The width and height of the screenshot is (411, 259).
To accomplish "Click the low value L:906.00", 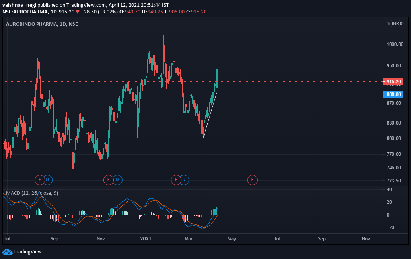I will click(175, 12).
